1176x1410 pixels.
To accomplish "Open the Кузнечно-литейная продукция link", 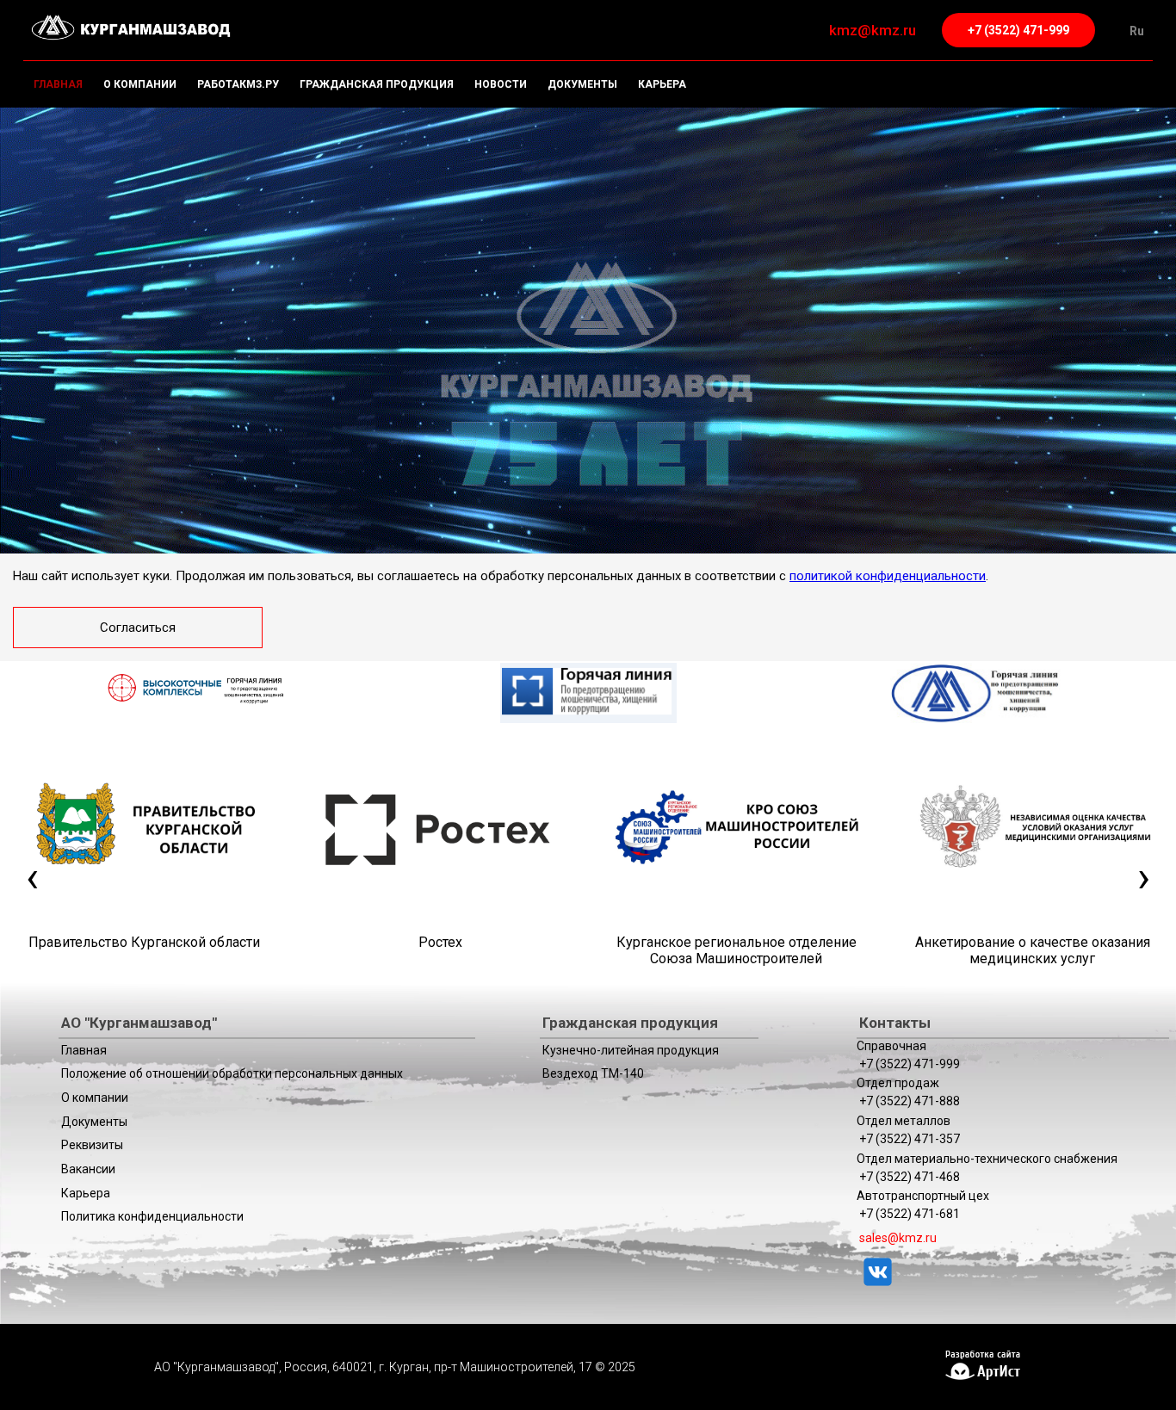I will click(x=630, y=1050).
